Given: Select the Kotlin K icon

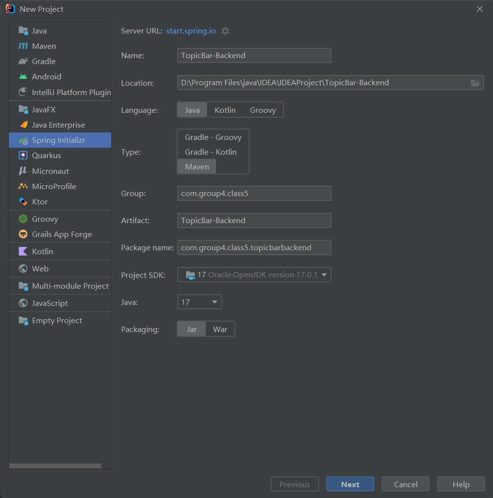Looking at the screenshot, I should tap(23, 252).
